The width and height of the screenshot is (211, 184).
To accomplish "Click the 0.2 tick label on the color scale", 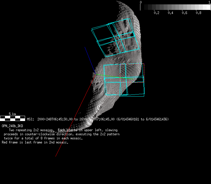I will coord(156,13).
